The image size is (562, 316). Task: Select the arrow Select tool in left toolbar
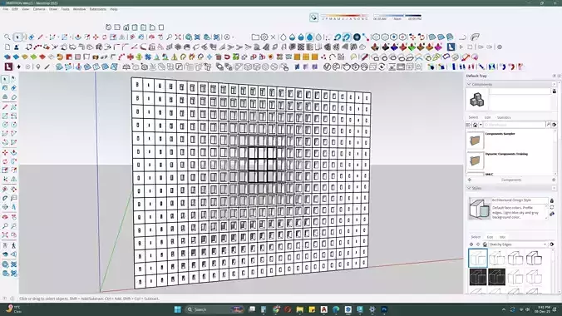tap(5, 79)
